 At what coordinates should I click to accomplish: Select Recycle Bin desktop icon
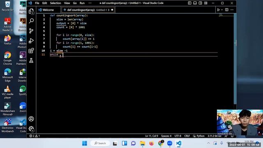tap(7, 6)
